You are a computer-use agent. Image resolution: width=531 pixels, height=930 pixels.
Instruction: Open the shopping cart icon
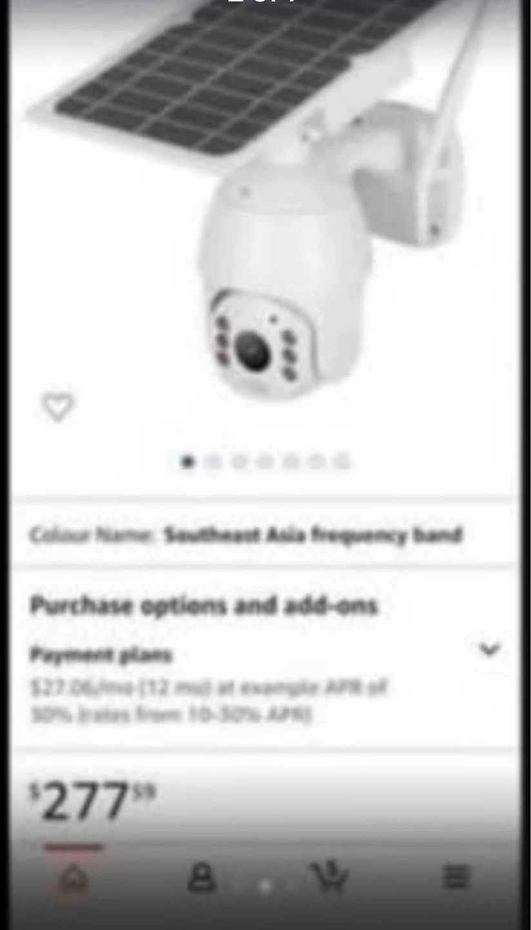(x=330, y=876)
